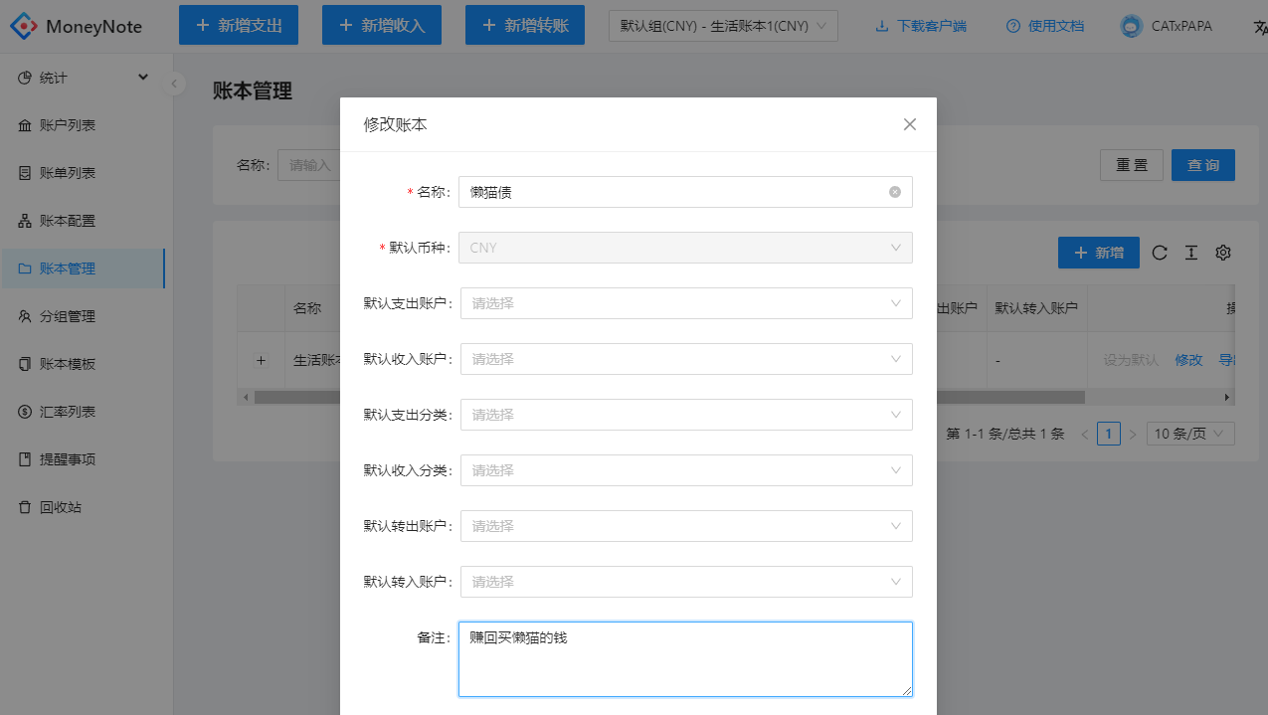Open the 默认支出账户 dropdown
Viewport: 1268px width, 715px height.
tap(686, 303)
